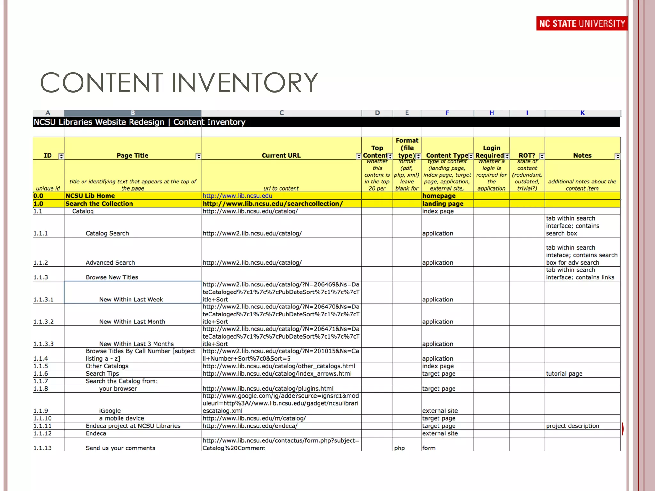This screenshot has height=491, width=655.
Task: Click the ID cell '1.1.3.1'
Action: coord(48,292)
